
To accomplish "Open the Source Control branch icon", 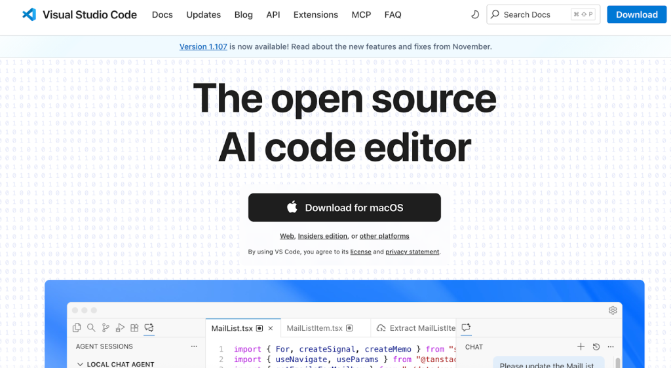I will pos(105,327).
